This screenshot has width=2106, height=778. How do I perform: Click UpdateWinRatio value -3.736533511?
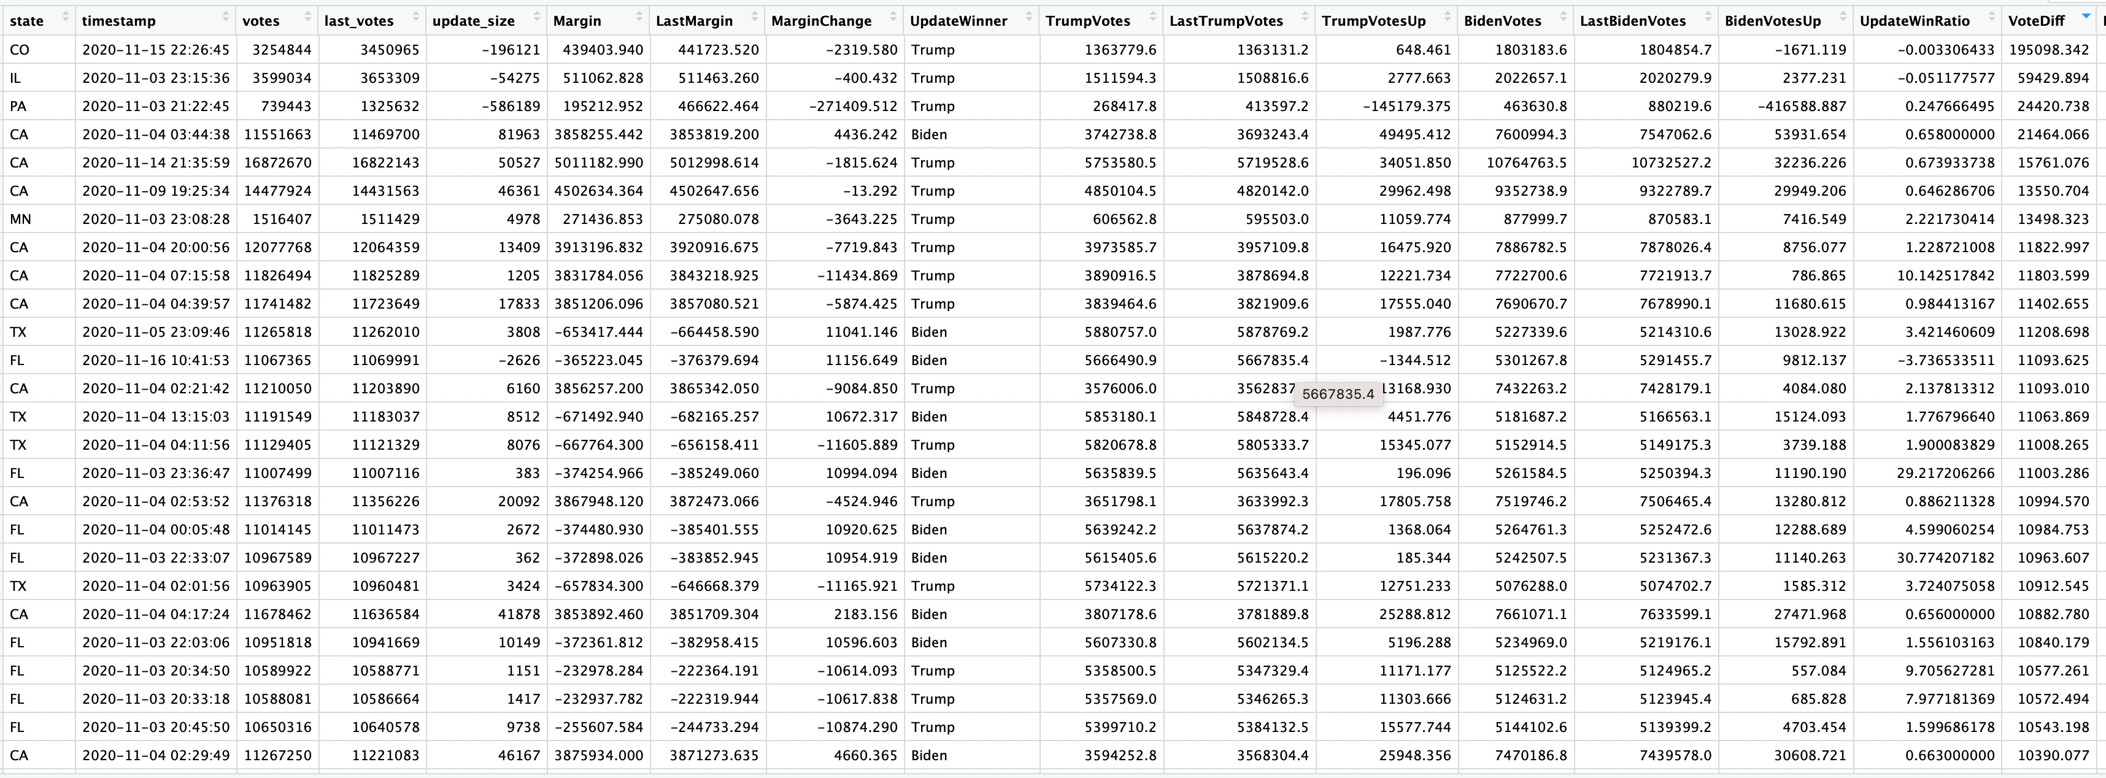(x=1946, y=360)
